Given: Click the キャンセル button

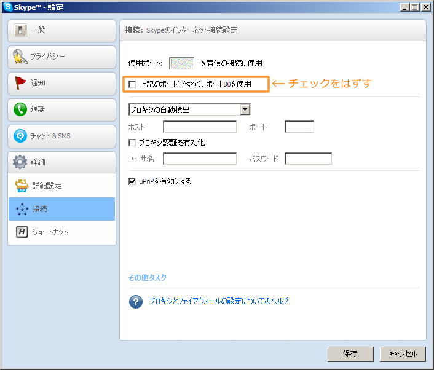Looking at the screenshot, I should point(403,354).
